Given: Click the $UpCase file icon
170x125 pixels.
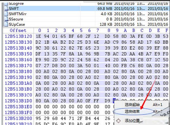Looking at the screenshot, I should (x=6, y=24).
